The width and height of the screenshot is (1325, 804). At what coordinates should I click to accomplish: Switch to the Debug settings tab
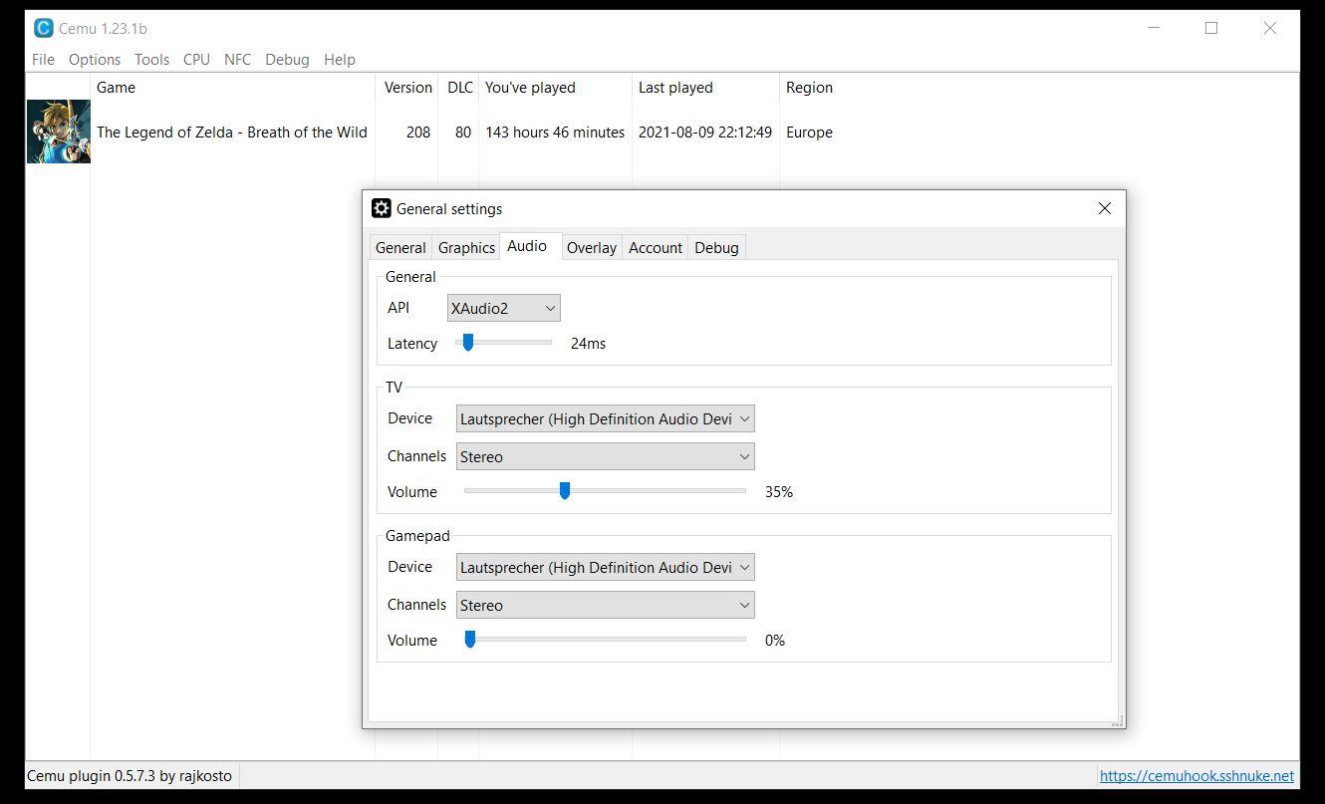point(716,248)
